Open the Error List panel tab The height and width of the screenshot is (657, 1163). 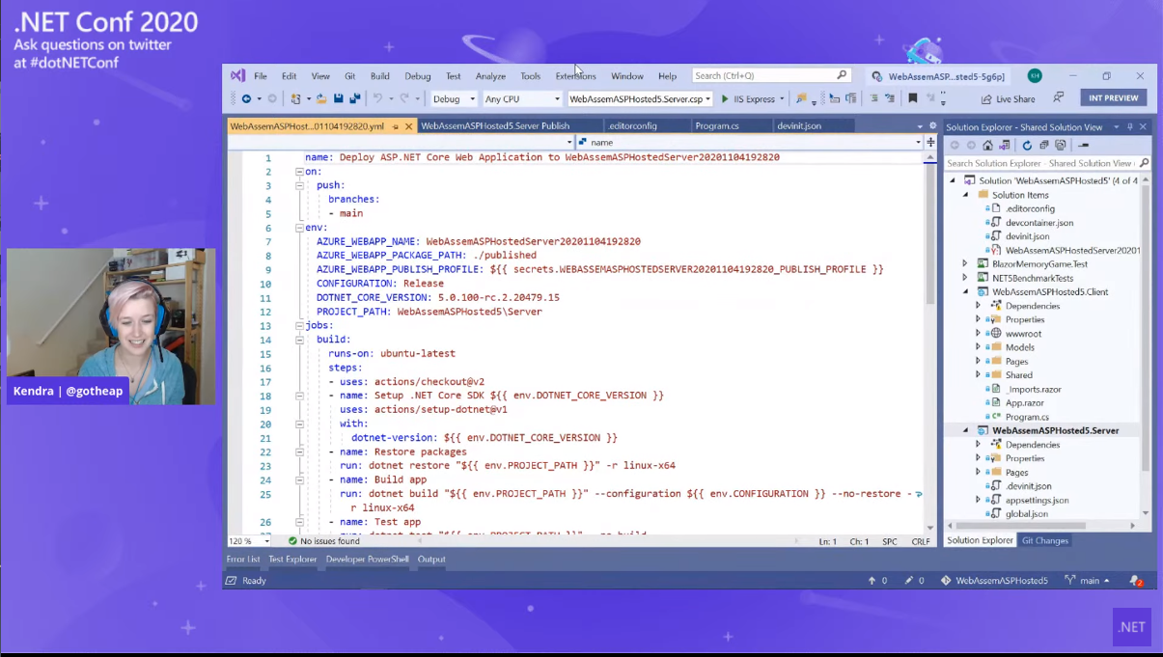click(243, 560)
